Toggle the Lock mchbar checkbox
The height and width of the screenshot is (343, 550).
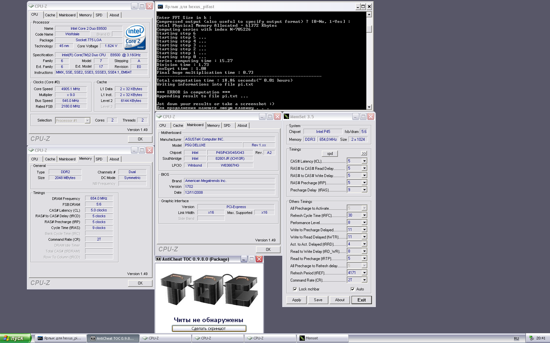[x=295, y=289]
